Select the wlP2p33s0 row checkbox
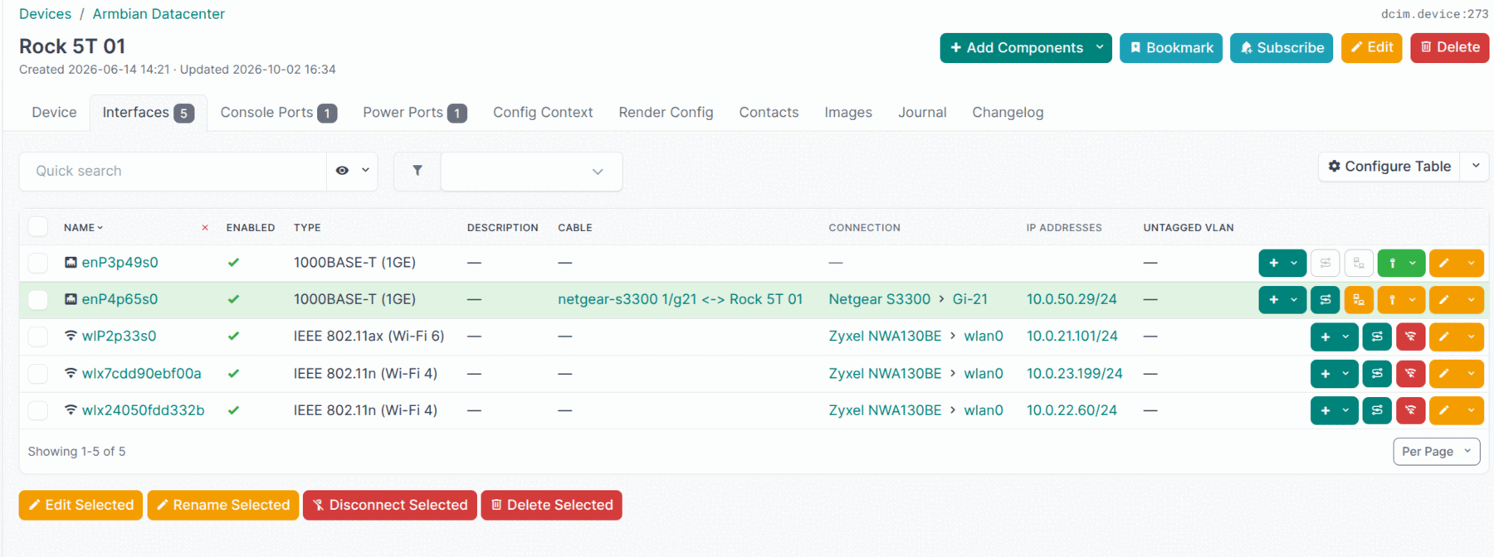This screenshot has width=1494, height=557. click(x=38, y=337)
